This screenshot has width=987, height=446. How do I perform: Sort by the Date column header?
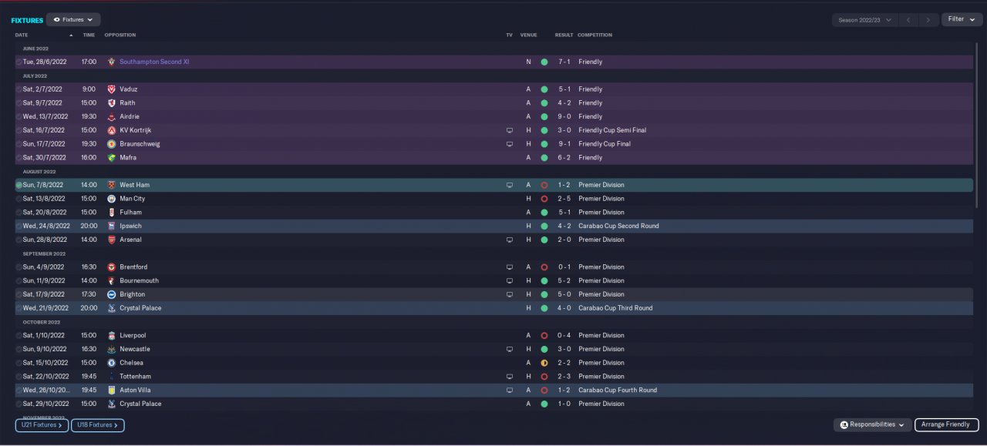[22, 35]
